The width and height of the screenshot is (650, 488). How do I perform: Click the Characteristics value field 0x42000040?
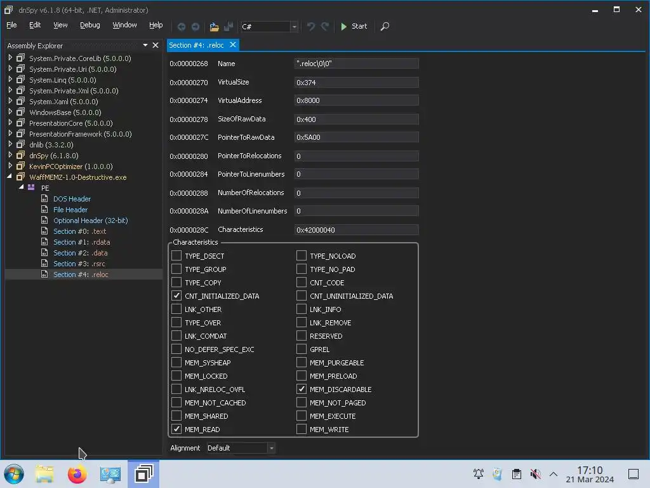[x=356, y=229]
